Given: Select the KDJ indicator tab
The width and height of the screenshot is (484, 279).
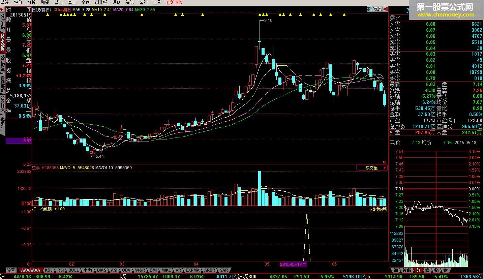Looking at the screenshot, I should pos(49,270).
